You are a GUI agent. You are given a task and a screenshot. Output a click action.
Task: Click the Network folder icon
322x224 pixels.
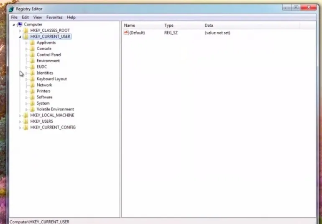point(32,85)
